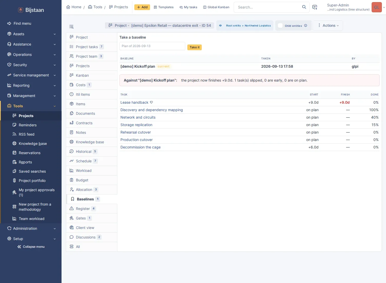Expand the Service management menu

(31, 75)
